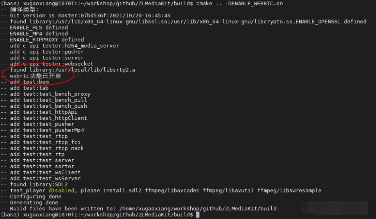Image resolution: width=376 pixels, height=219 pixels.
Task: Click the 'found library:SDL2' line
Action: (38, 184)
